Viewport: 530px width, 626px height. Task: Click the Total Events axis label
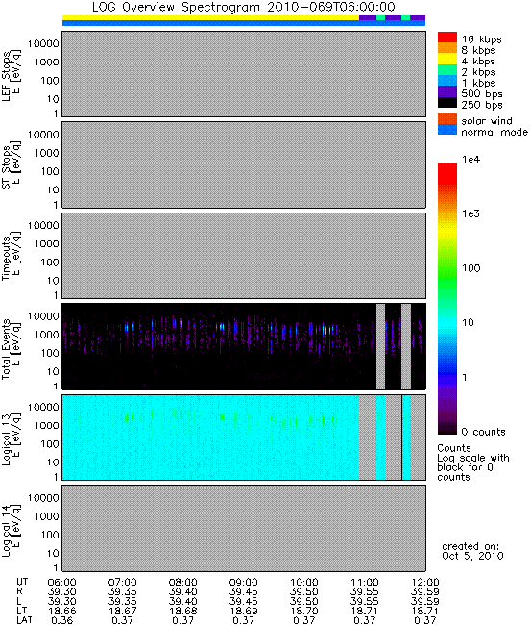coord(11,348)
